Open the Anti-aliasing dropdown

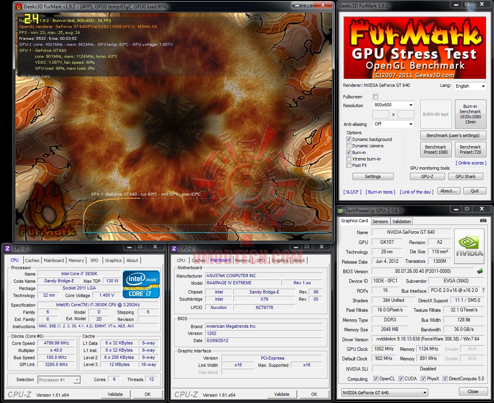(393, 124)
